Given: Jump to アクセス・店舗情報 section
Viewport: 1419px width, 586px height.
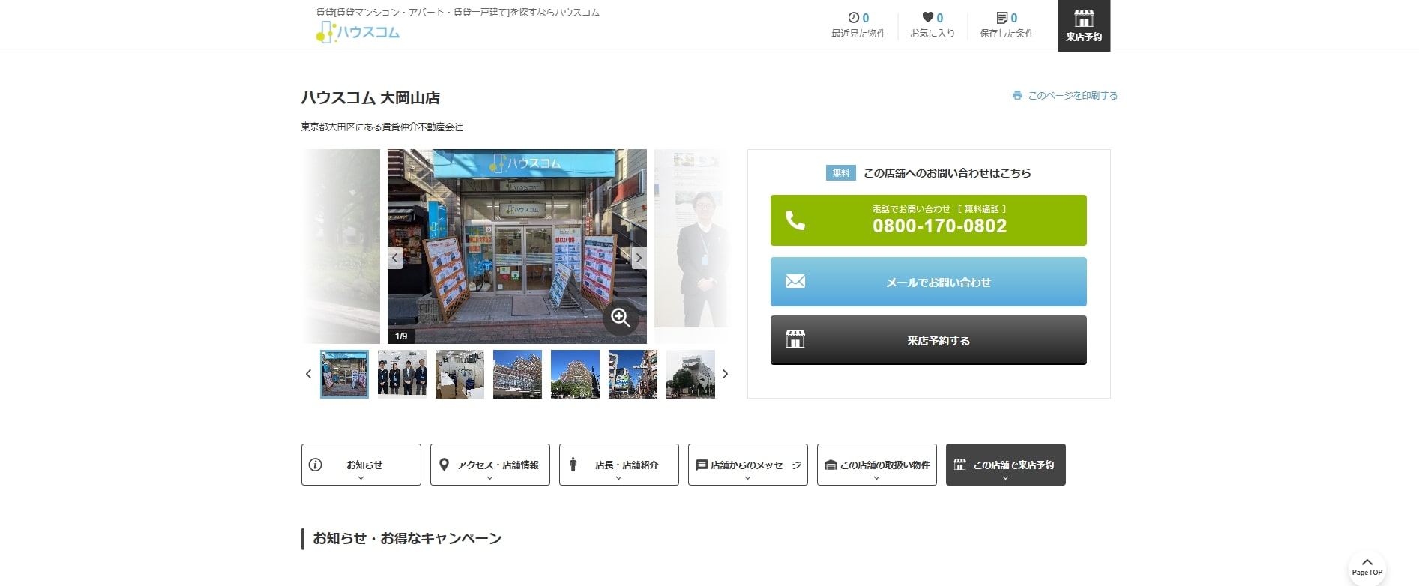Looking at the screenshot, I should 490,465.
